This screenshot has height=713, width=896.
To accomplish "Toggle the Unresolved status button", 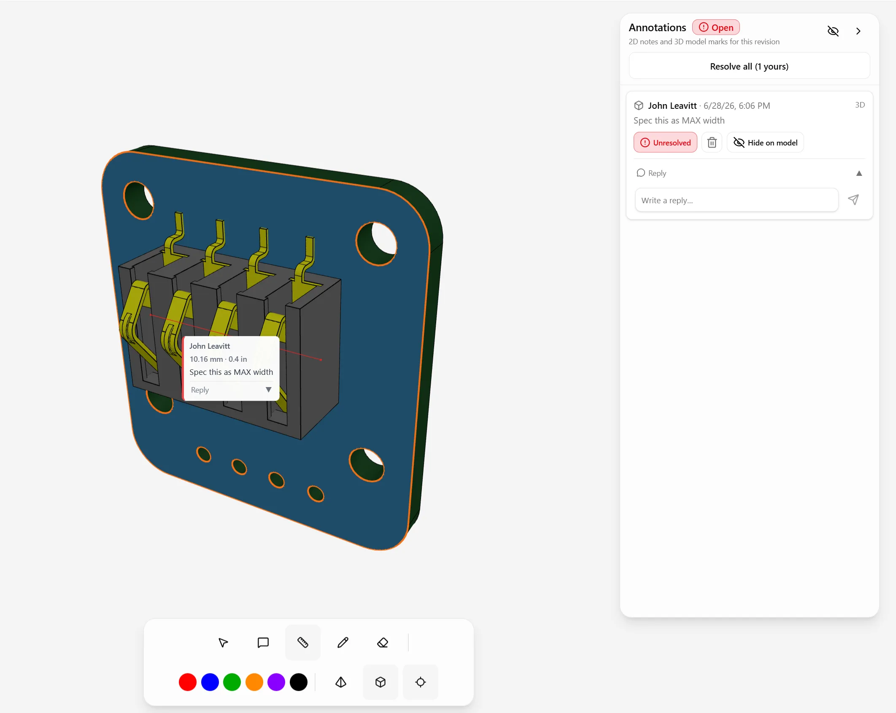I will click(x=665, y=143).
